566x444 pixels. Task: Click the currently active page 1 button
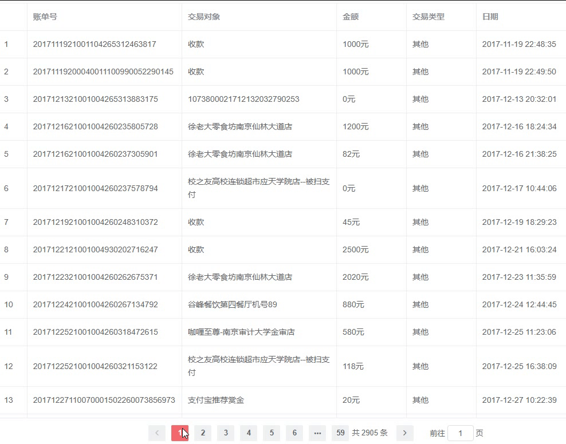point(180,433)
